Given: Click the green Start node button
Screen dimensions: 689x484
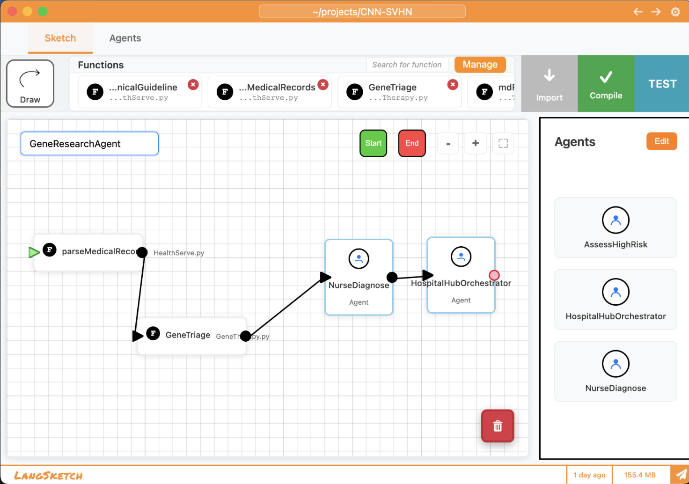Looking at the screenshot, I should point(373,143).
